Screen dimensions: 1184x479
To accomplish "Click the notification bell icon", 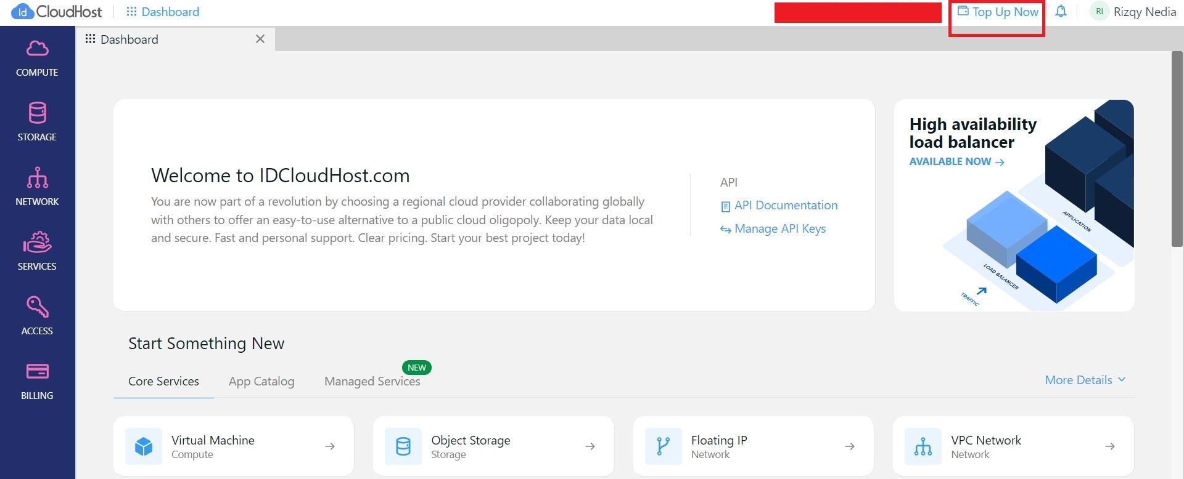I will click(x=1061, y=12).
